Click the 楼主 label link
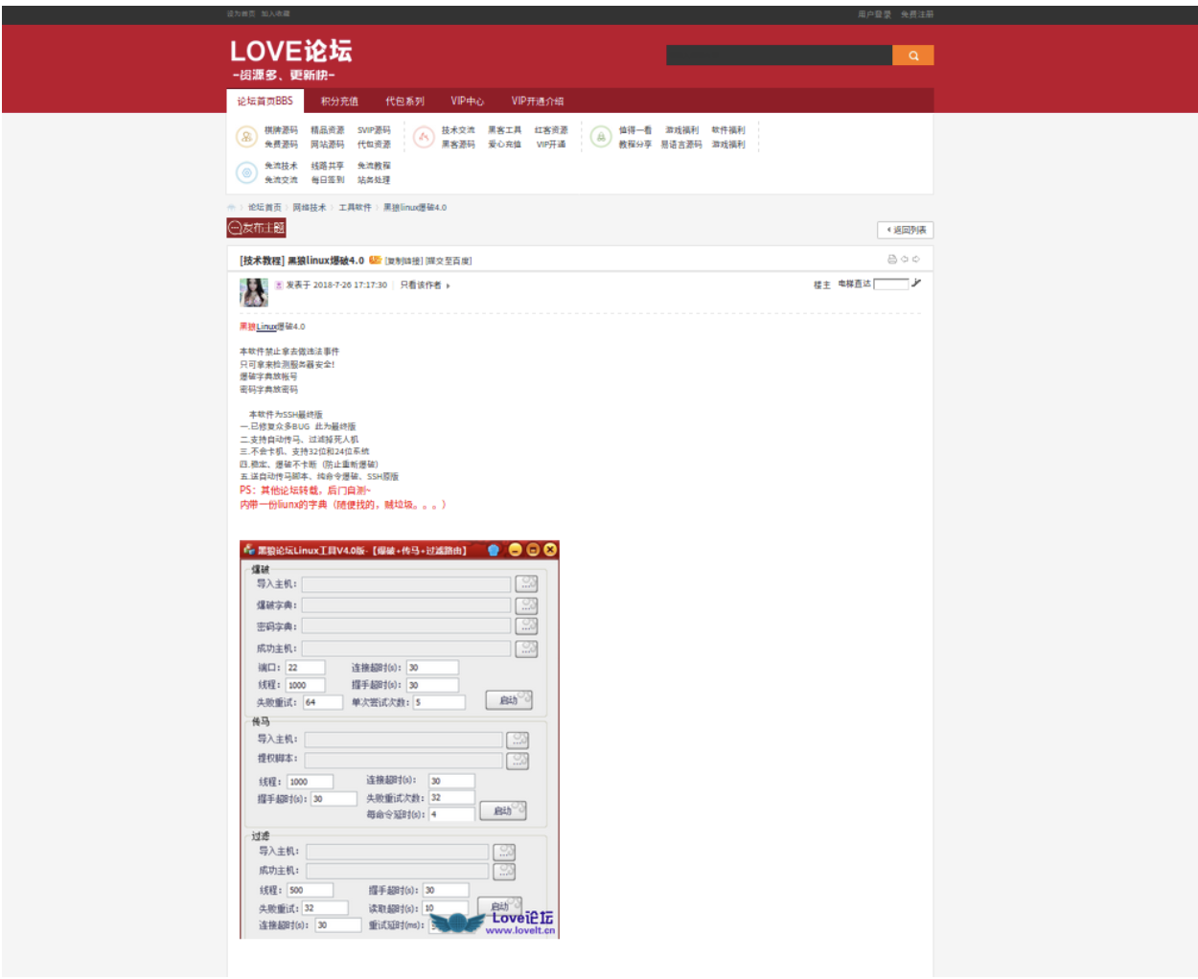This screenshot has width=1198, height=979. pyautogui.click(x=821, y=285)
